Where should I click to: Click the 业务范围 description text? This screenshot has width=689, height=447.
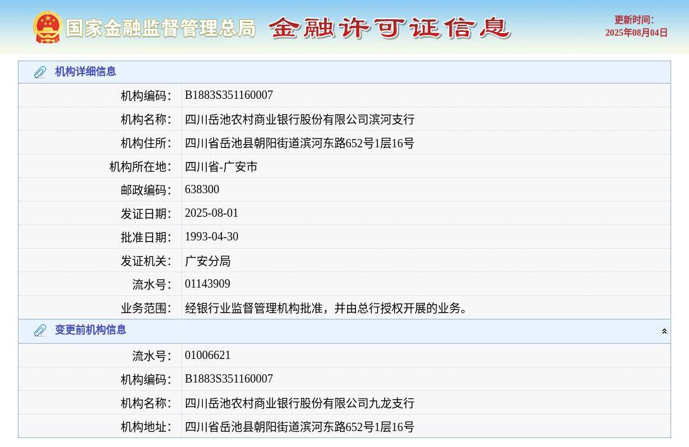325,308
